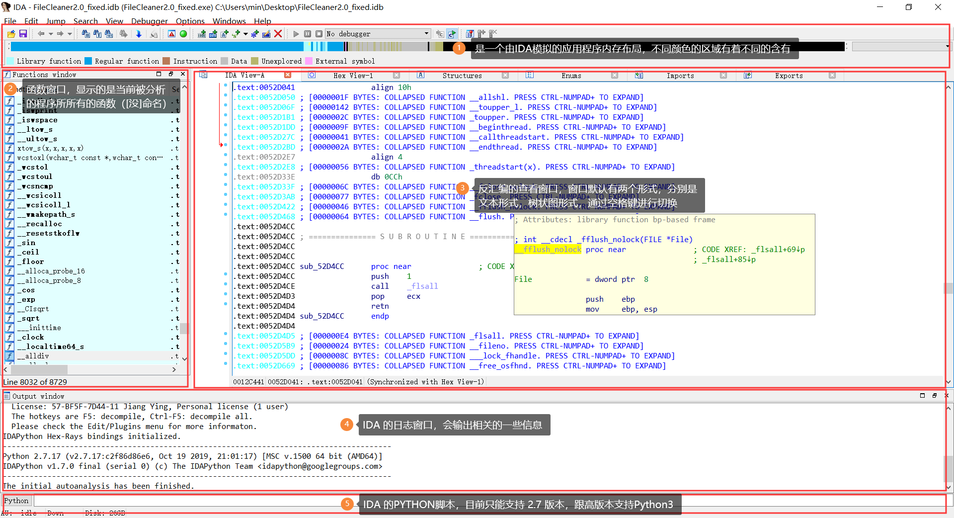Click the first binoculars search icon
This screenshot has width=954, height=518.
click(x=86, y=34)
